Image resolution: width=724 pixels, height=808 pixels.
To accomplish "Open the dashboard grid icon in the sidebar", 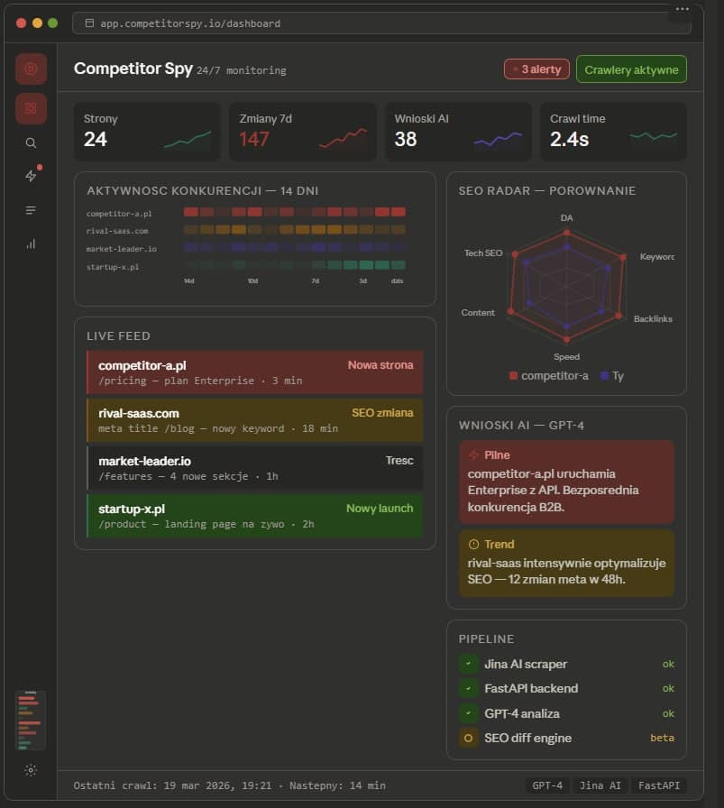I will 30,107.
